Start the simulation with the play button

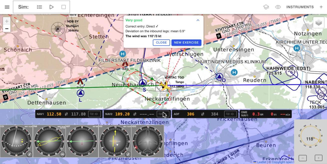pyautogui.click(x=51, y=7)
